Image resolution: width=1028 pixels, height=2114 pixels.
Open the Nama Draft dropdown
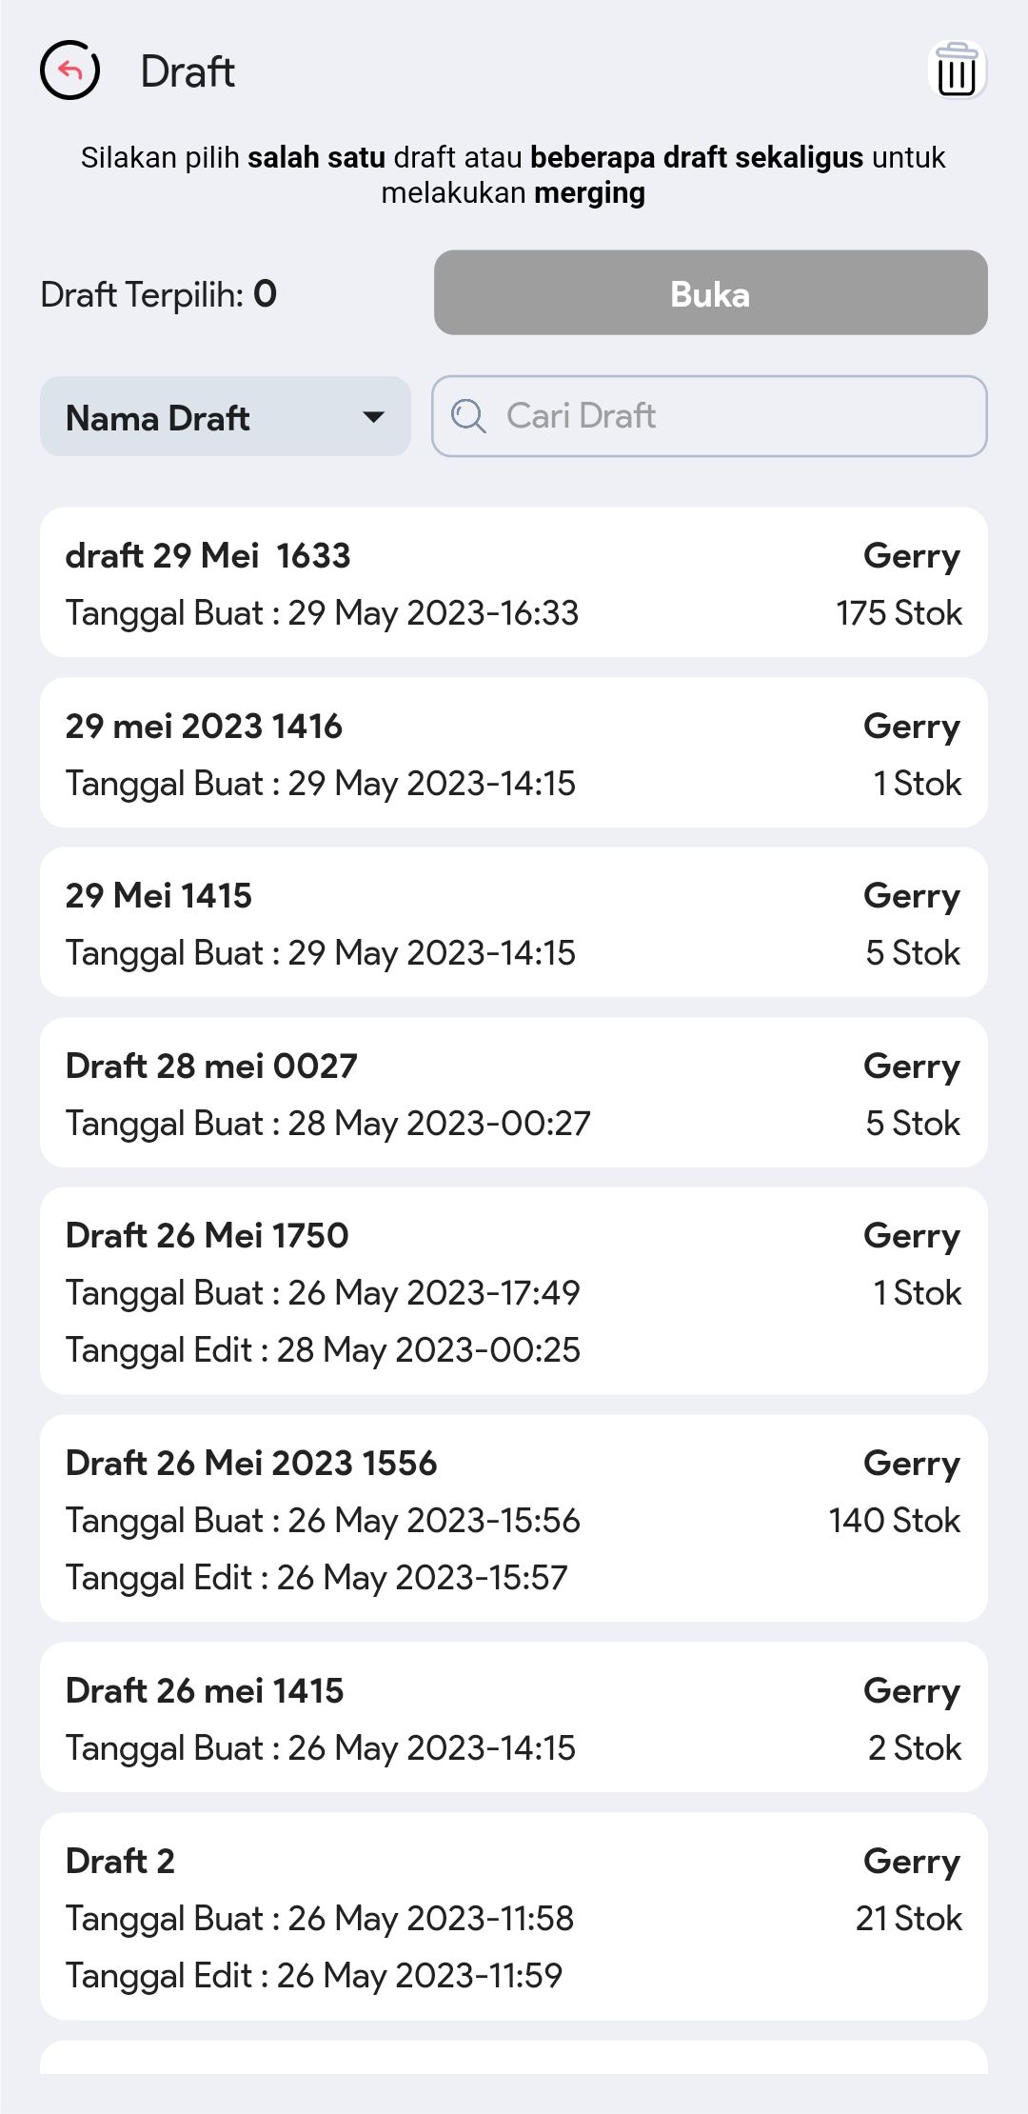tap(225, 417)
